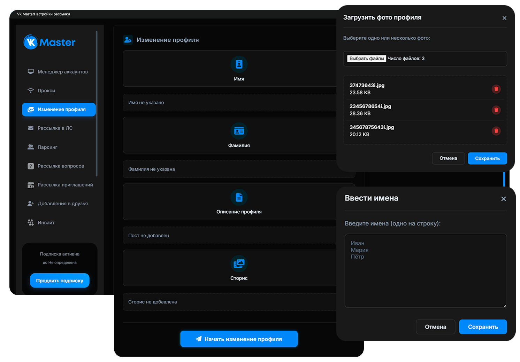Open Рассылка в ЛС section
This screenshot has height=362, width=520.
click(x=55, y=128)
